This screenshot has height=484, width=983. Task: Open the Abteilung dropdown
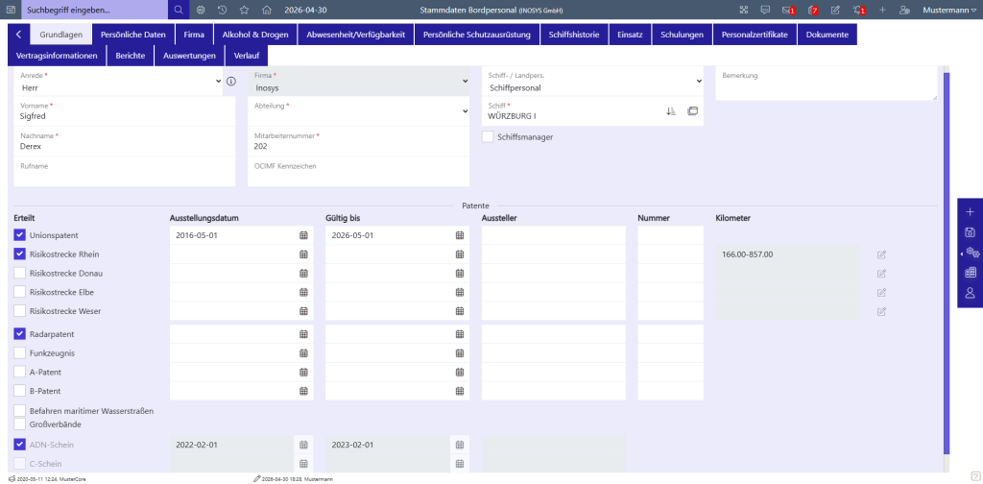[359, 111]
